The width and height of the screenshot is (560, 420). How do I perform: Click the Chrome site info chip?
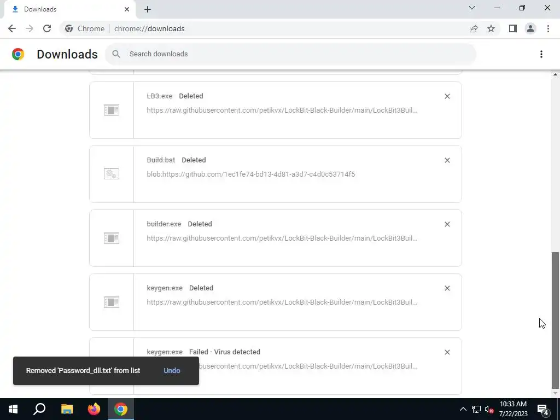(85, 28)
